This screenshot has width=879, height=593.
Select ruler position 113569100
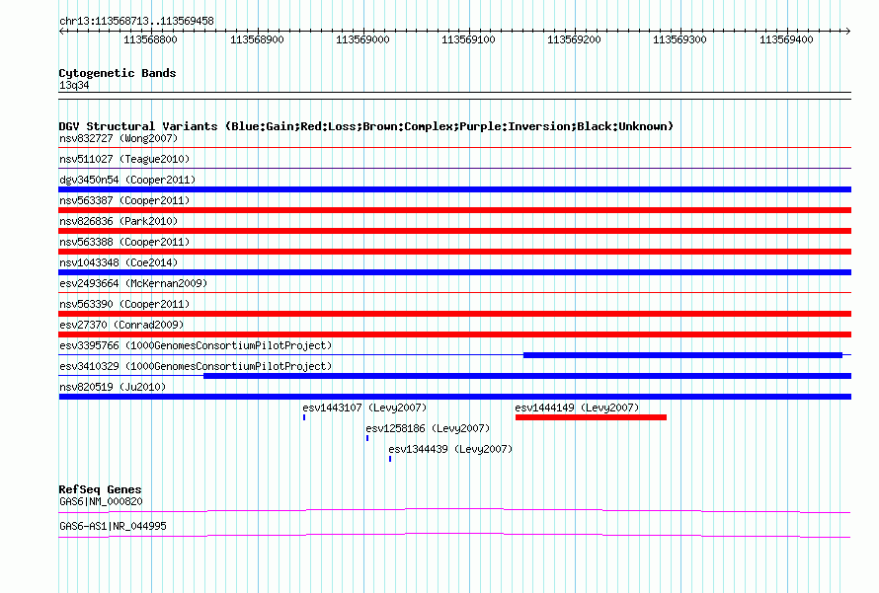pos(468,39)
